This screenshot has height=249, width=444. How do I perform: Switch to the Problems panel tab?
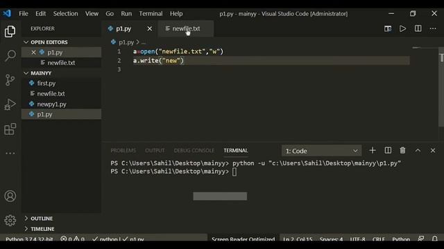click(123, 151)
